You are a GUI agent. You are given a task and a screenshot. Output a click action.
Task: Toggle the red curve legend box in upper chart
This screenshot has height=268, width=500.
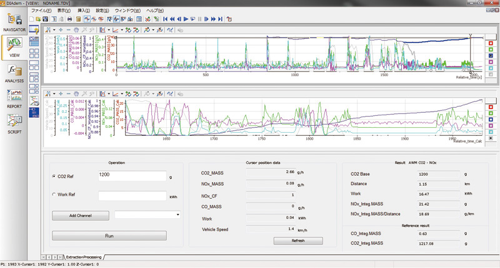(x=492, y=43)
